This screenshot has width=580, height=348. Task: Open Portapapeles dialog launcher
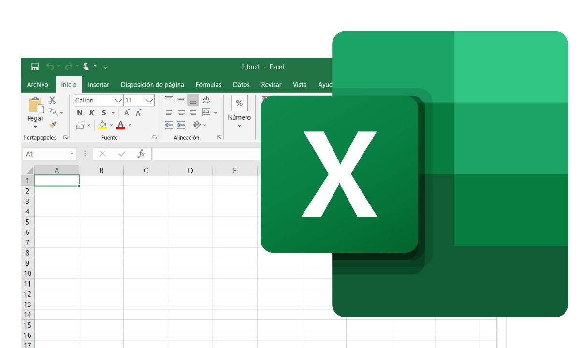click(65, 138)
